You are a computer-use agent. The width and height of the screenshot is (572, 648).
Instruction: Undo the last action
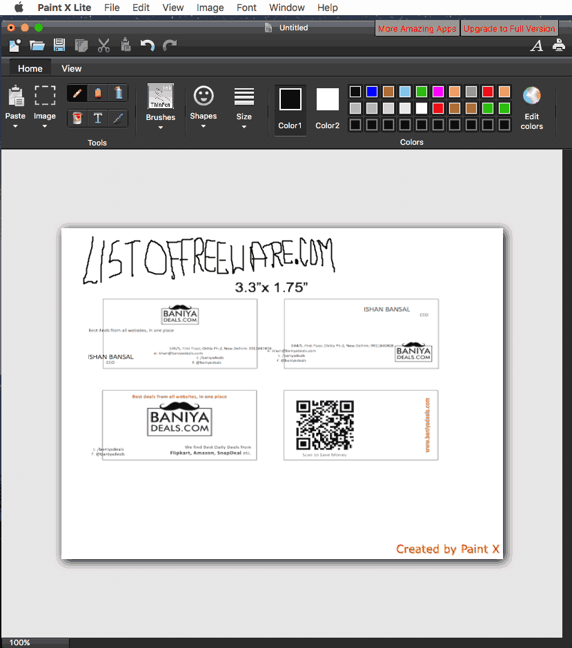[x=147, y=45]
